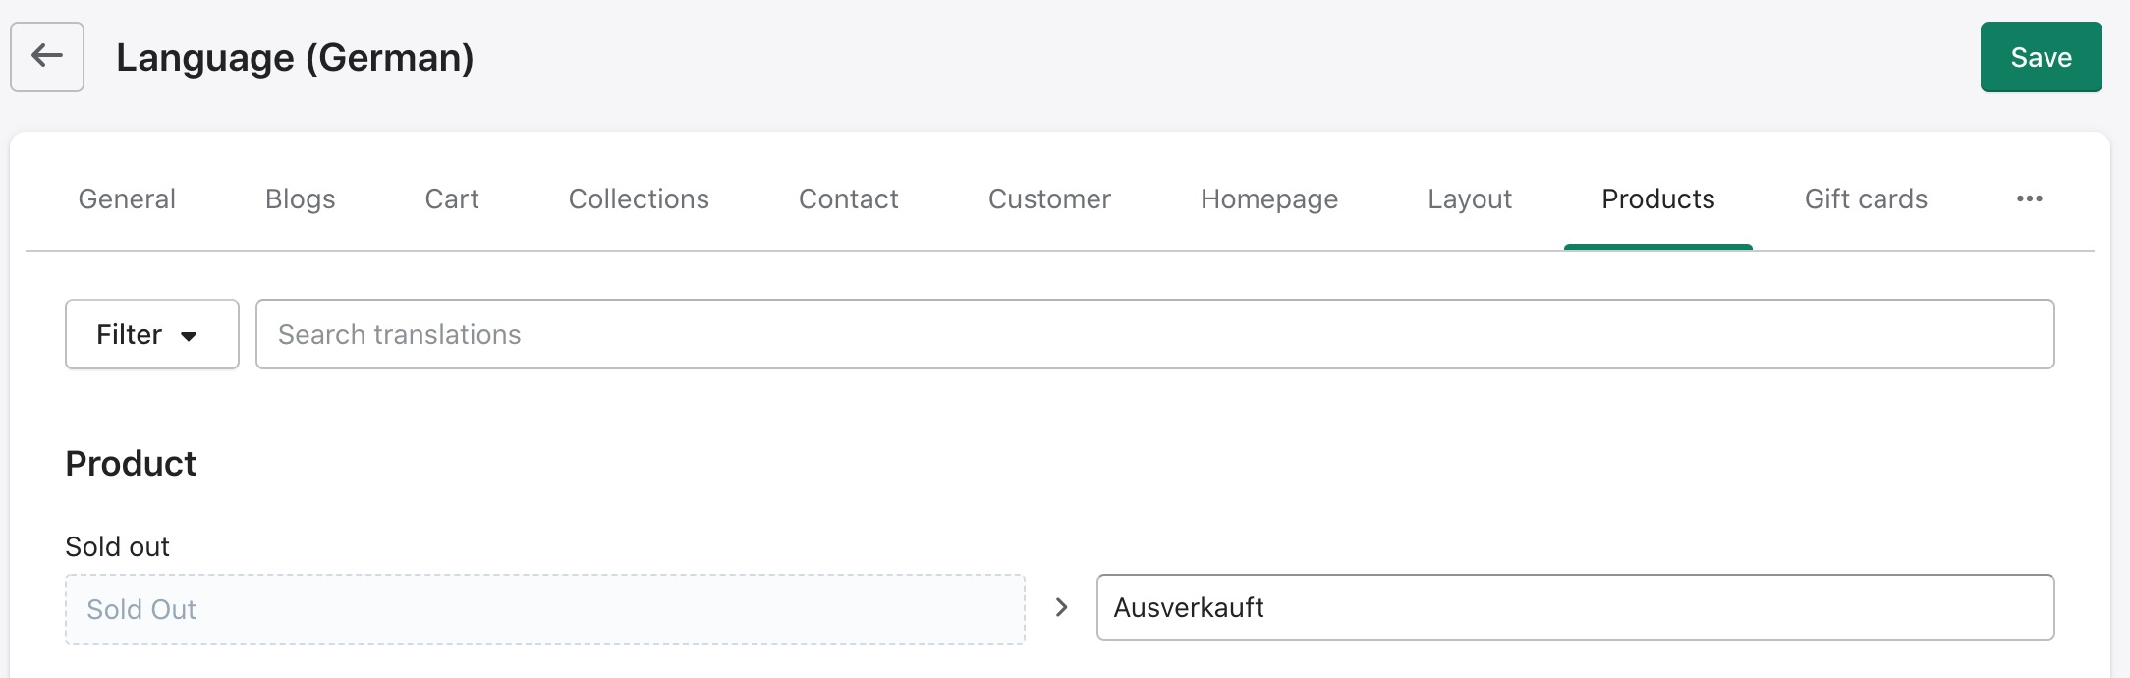
Task: Open the Gift cards tab
Action: (1866, 199)
